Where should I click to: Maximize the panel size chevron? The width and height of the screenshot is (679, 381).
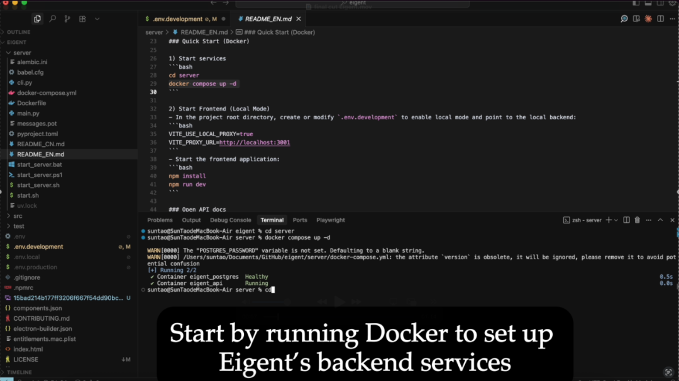(660, 220)
